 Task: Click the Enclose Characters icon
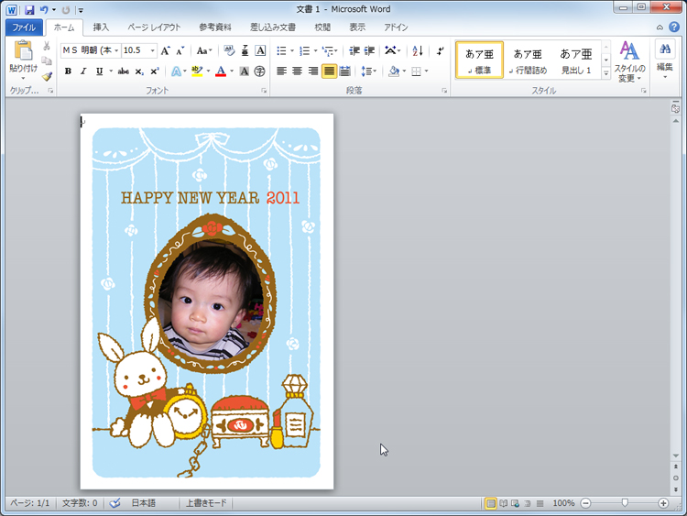click(260, 71)
